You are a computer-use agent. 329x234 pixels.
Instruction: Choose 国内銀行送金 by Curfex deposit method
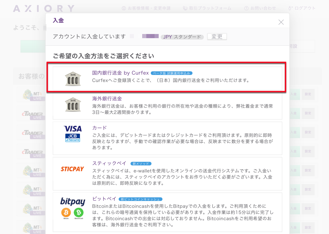tap(168, 78)
